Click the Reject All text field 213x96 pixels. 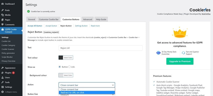click(100, 48)
